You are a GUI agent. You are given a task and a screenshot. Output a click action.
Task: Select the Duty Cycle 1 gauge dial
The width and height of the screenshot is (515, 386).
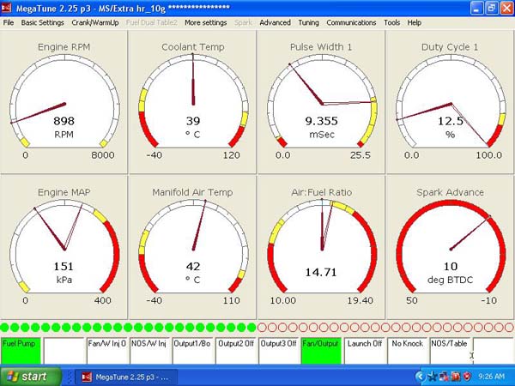click(450, 102)
